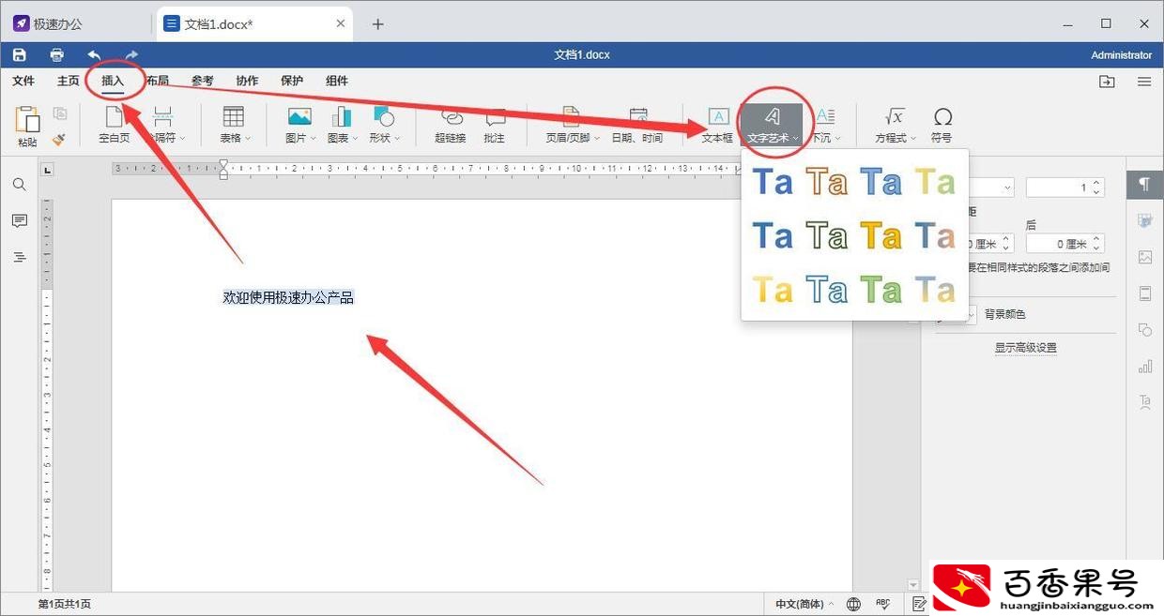Open paragraph settings icon in right sidebar
This screenshot has width=1164, height=616.
1144,184
